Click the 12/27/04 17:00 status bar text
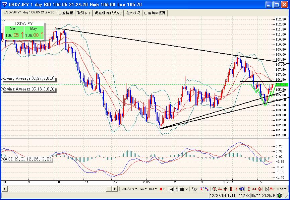The image size is (290, 200). (x=223, y=196)
